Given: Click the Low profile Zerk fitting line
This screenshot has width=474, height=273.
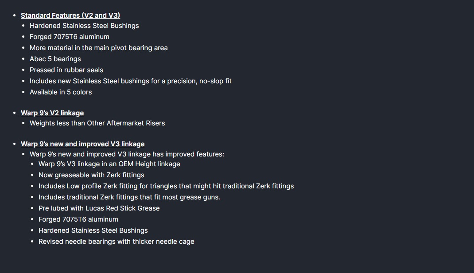Looking at the screenshot, I should tap(166, 186).
